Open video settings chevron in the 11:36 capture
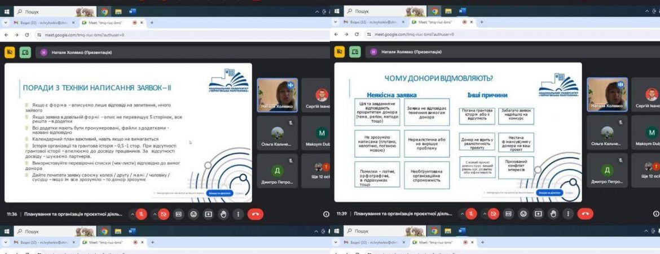Image resolution: width=660 pixels, height=254 pixels. tap(154, 214)
